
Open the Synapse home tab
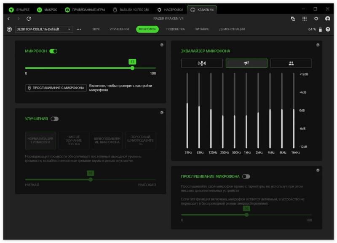tap(19, 10)
